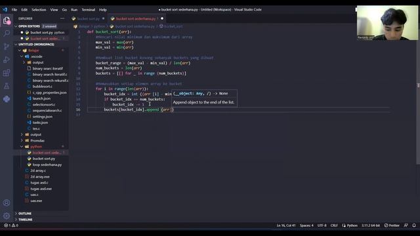Open the Testing flask view
This screenshot has width=420, height=236.
pyautogui.click(x=7, y=86)
